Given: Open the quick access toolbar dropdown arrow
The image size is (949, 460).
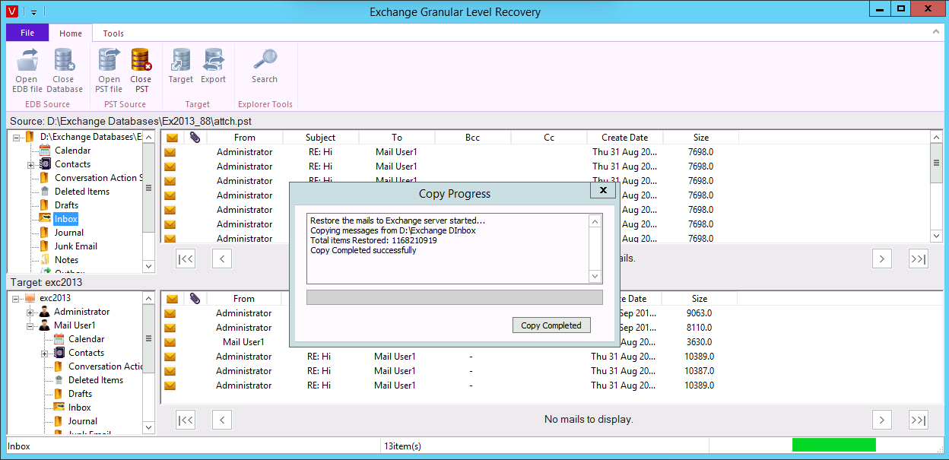Looking at the screenshot, I should (34, 12).
